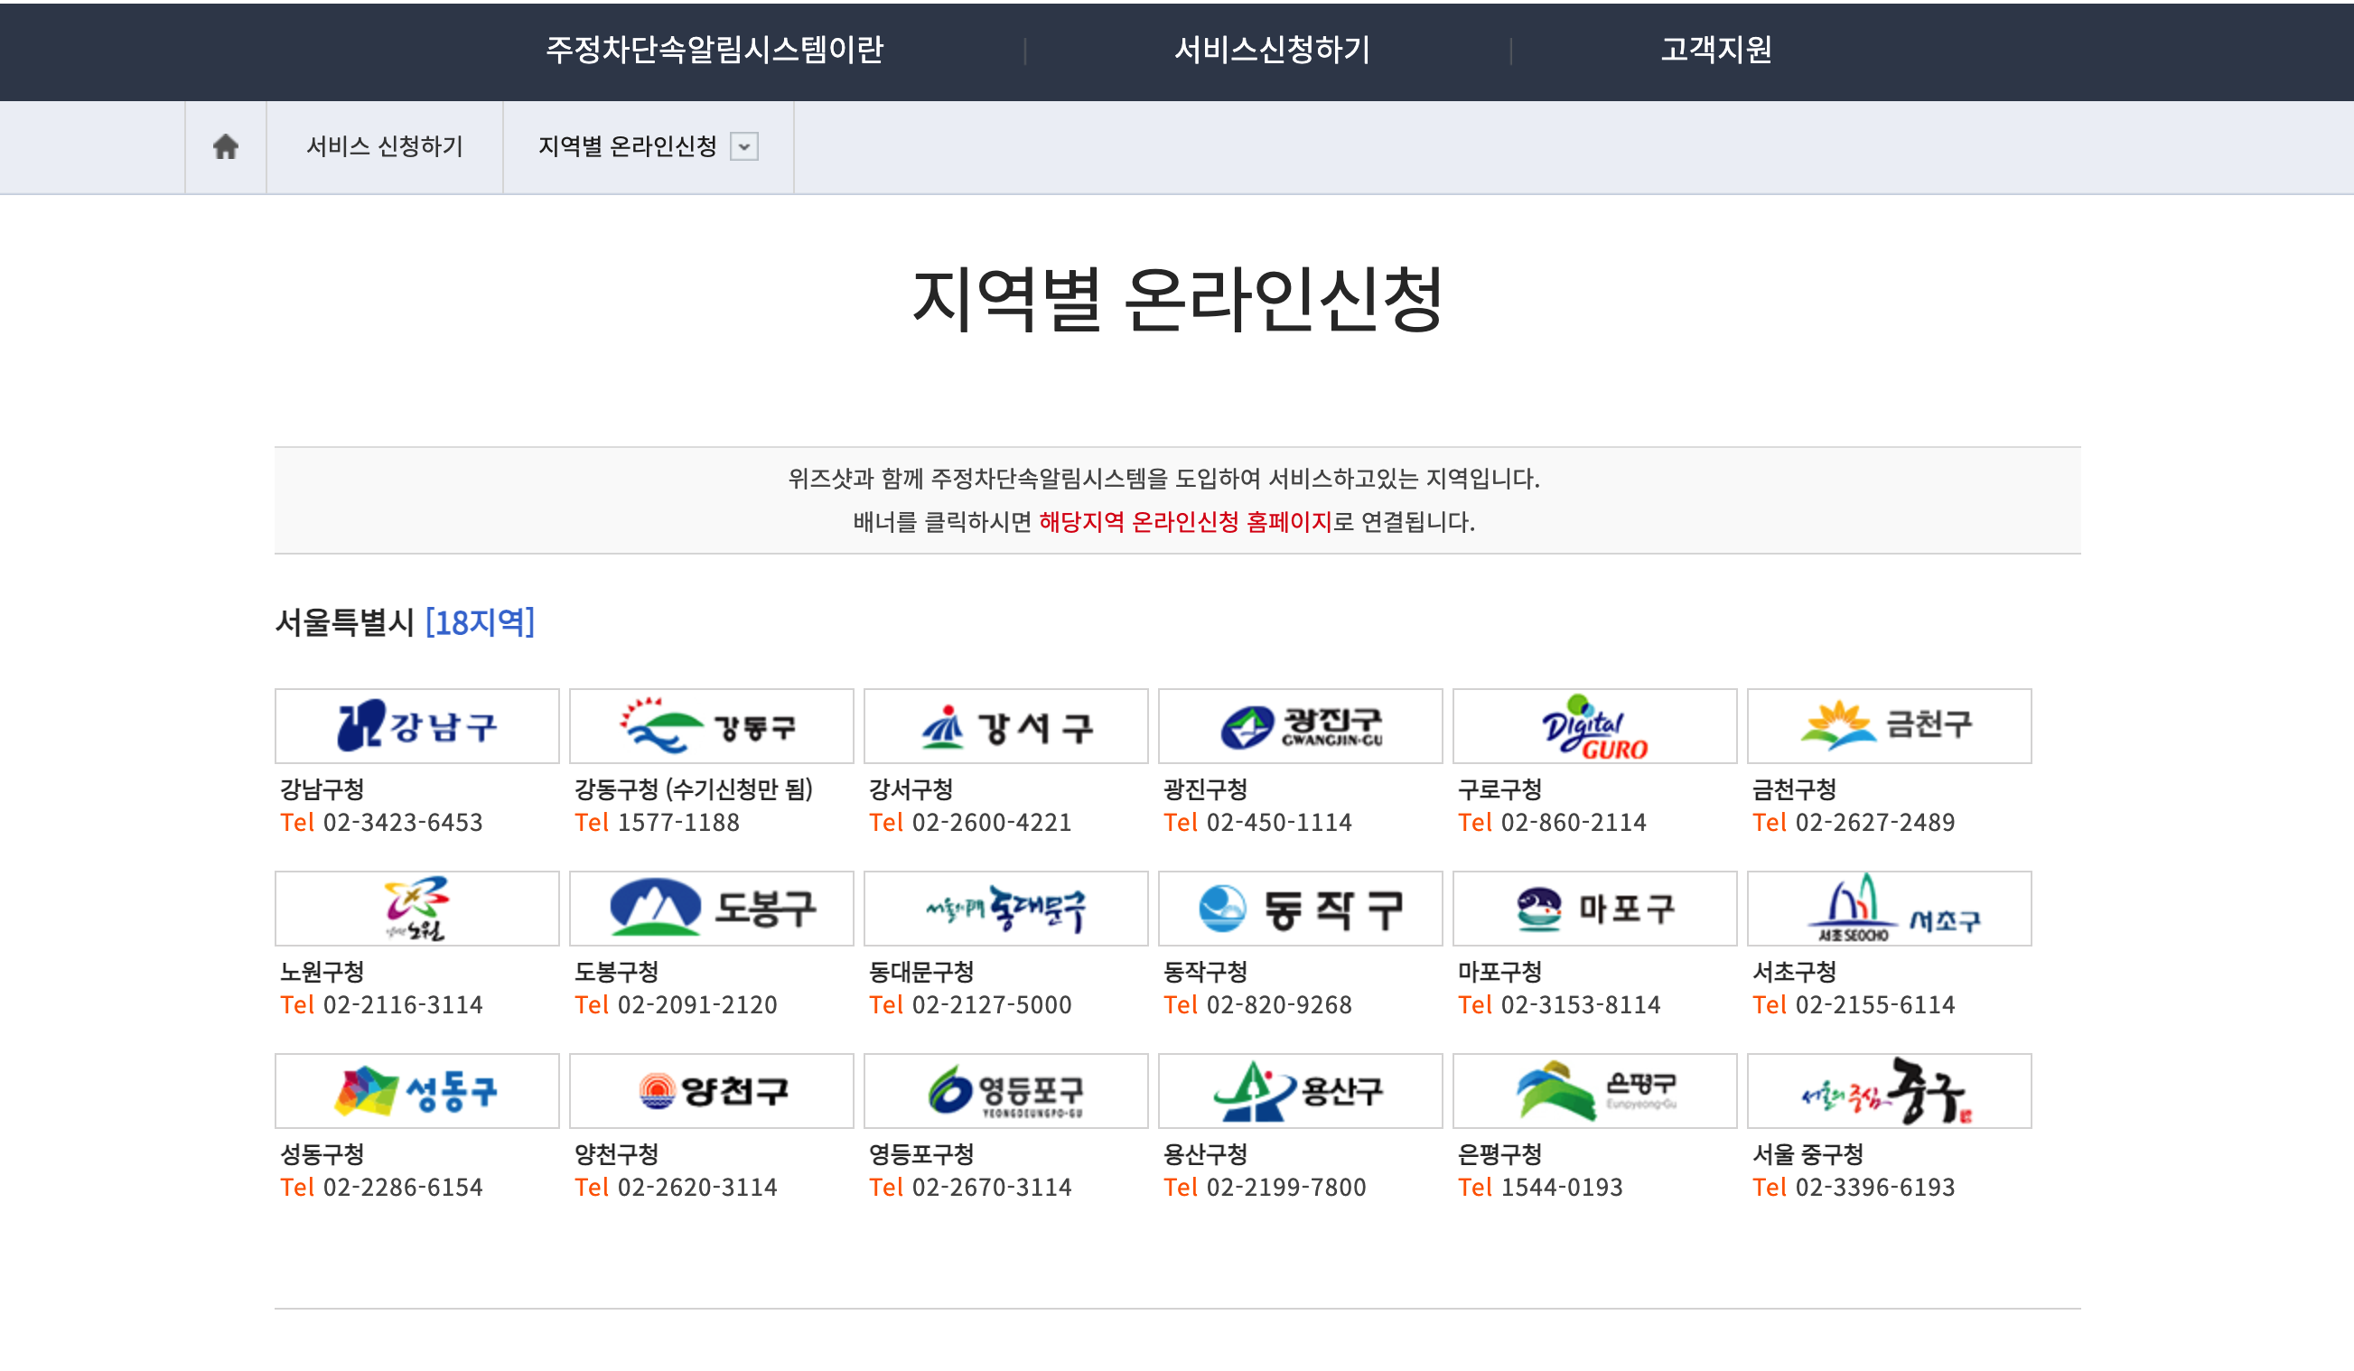2354x1371 pixels.
Task: Go to 서비스 신청하기 breadcrumb item
Action: point(385,146)
